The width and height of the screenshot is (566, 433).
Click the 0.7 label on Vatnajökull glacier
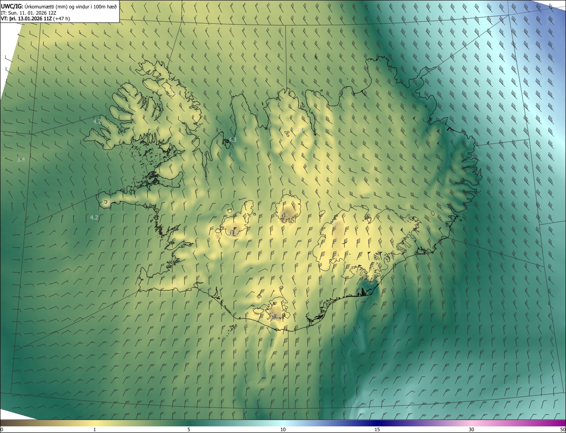337,225
